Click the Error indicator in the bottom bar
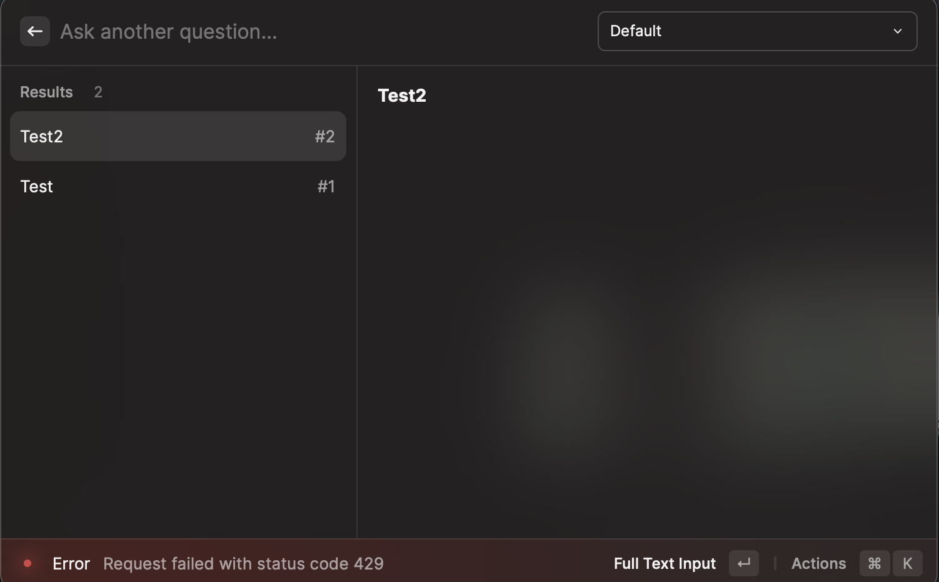The width and height of the screenshot is (939, 582). [71, 563]
